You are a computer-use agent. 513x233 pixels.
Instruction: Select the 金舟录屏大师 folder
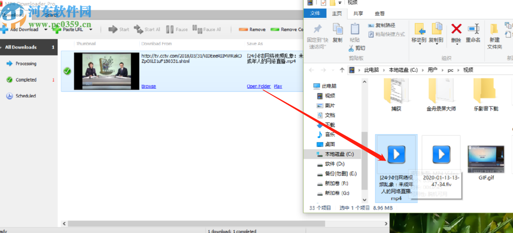pos(441,95)
